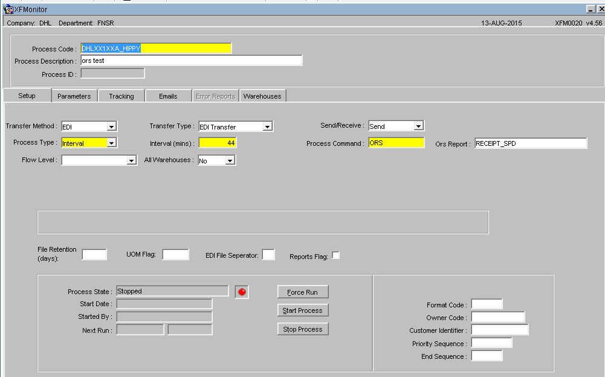Click the Company: DHL text
This screenshot has width=605, height=377.
(x=30, y=23)
